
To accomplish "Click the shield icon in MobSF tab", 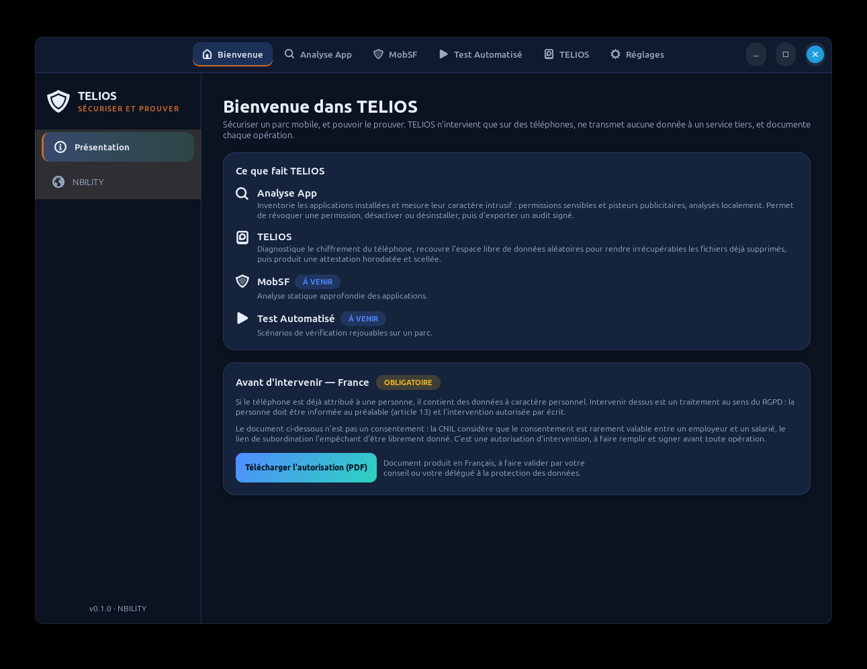I will [x=378, y=54].
